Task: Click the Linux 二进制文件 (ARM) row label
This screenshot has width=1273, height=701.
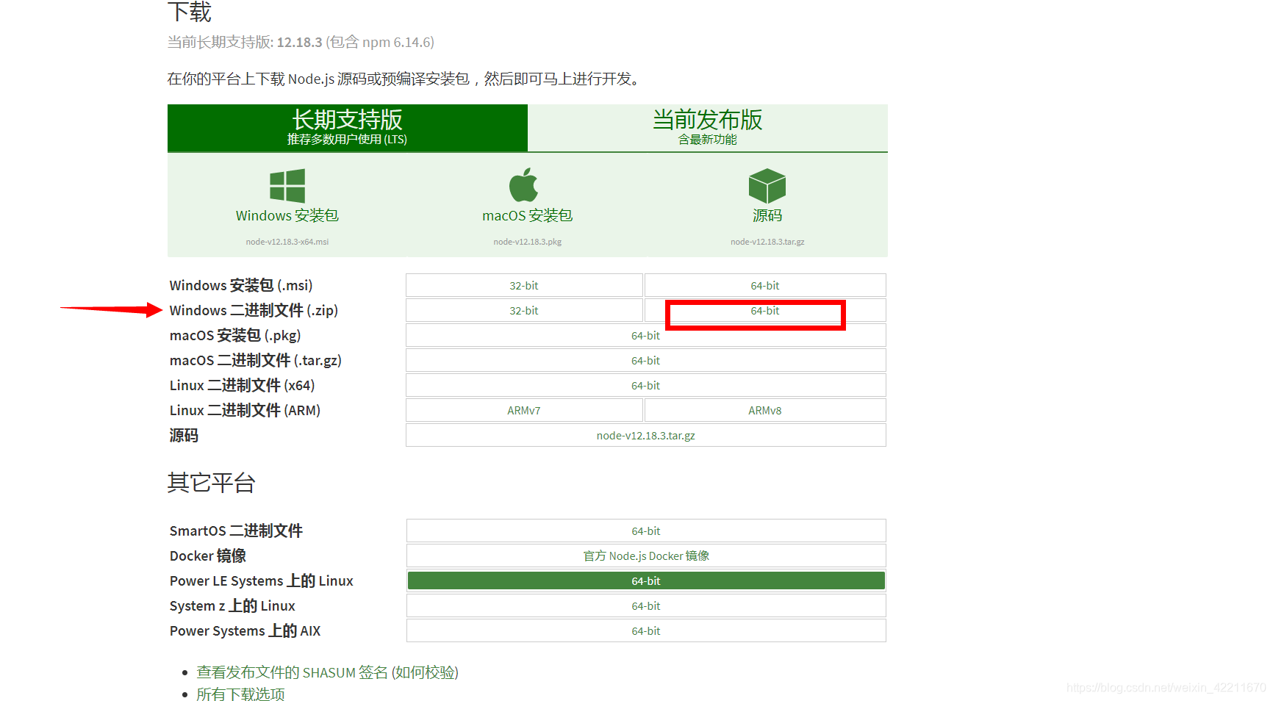Action: coord(245,410)
